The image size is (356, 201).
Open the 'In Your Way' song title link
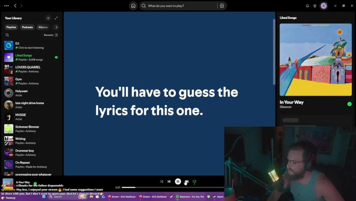pos(292,102)
